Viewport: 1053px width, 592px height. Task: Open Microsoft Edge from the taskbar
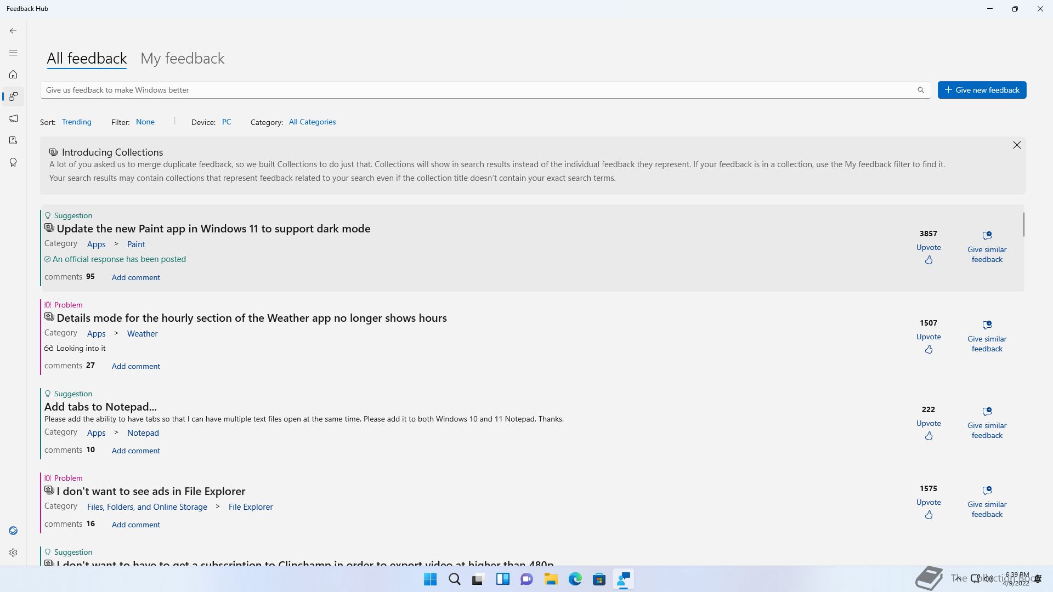coord(575,579)
